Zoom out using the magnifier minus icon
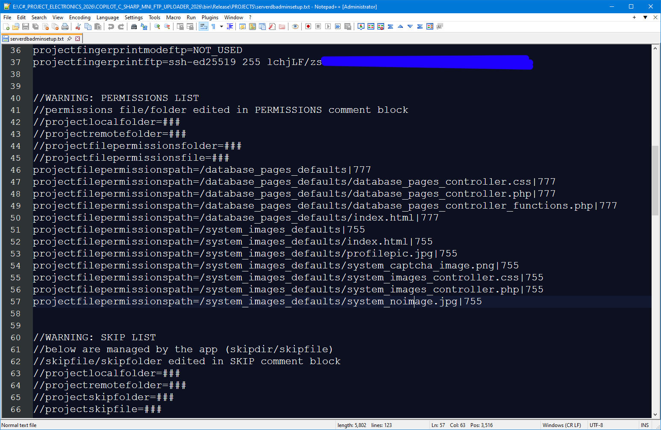 tap(167, 27)
